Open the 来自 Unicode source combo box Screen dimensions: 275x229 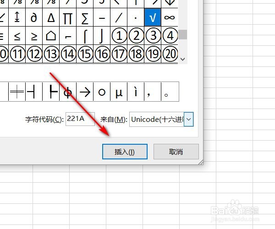(x=161, y=120)
